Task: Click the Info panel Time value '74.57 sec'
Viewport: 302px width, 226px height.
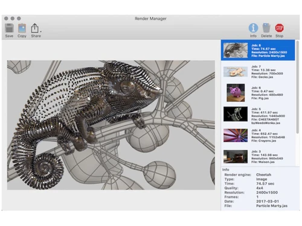Action: (x=265, y=184)
